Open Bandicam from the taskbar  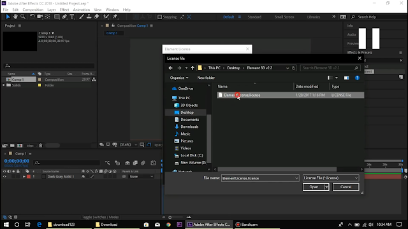(x=247, y=225)
